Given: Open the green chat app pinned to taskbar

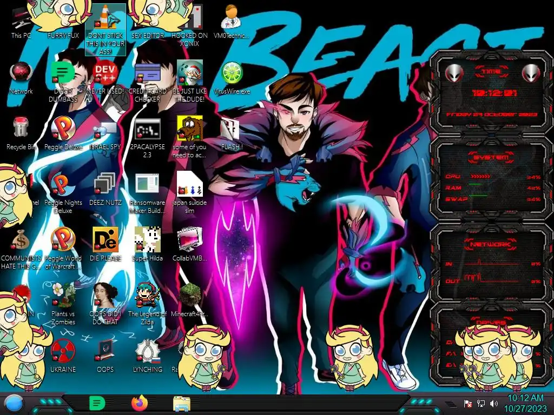Looking at the screenshot, I should click(97, 403).
